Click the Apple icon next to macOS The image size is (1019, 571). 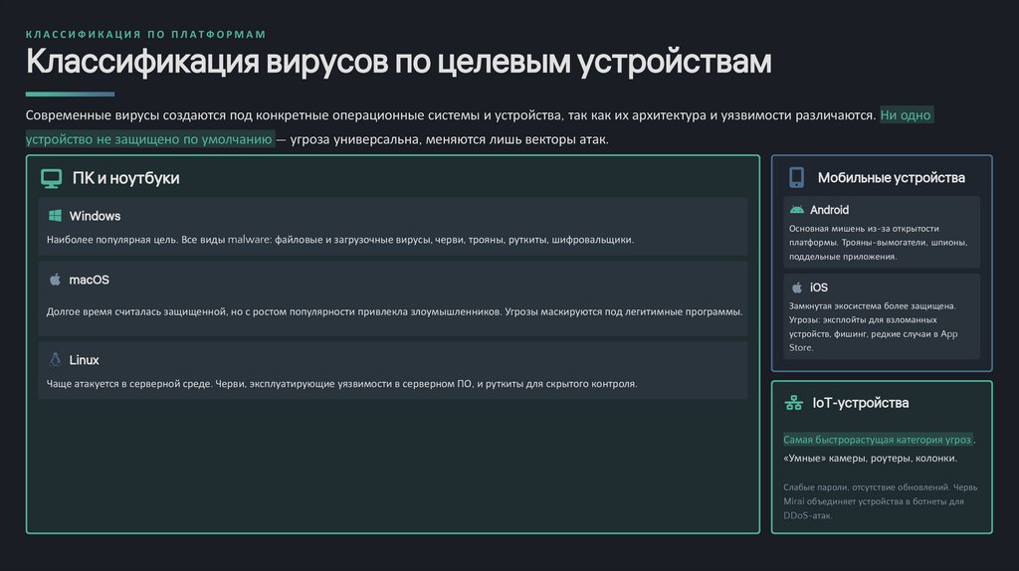56,280
